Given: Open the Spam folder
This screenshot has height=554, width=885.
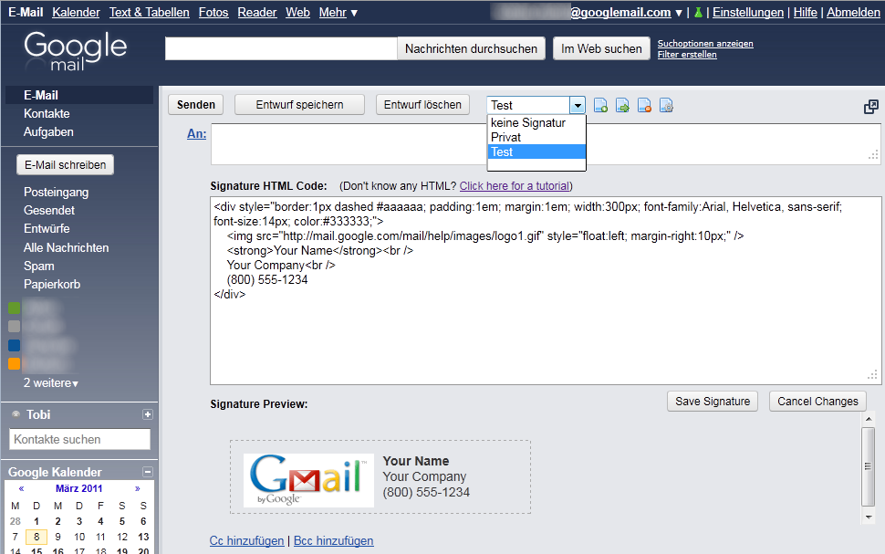Looking at the screenshot, I should click(x=39, y=266).
